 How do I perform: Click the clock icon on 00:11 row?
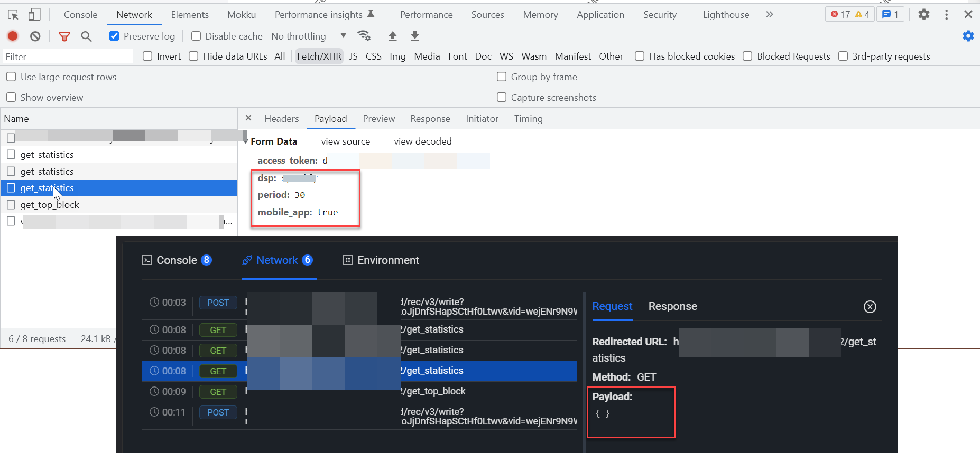pyautogui.click(x=154, y=412)
